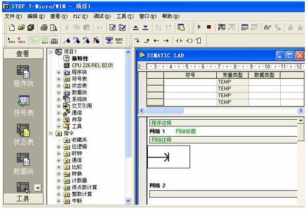Compile all with second checkmark icon
Viewport: 307px width, 210px height.
tap(123, 27)
